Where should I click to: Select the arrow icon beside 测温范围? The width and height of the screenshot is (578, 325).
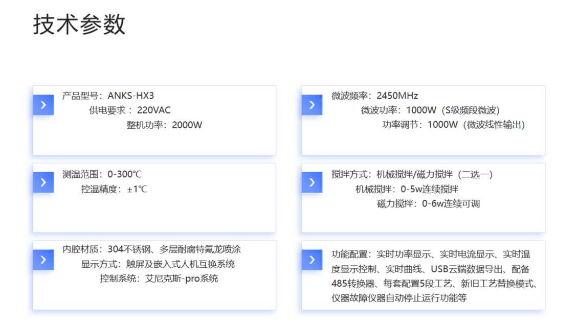click(x=43, y=182)
